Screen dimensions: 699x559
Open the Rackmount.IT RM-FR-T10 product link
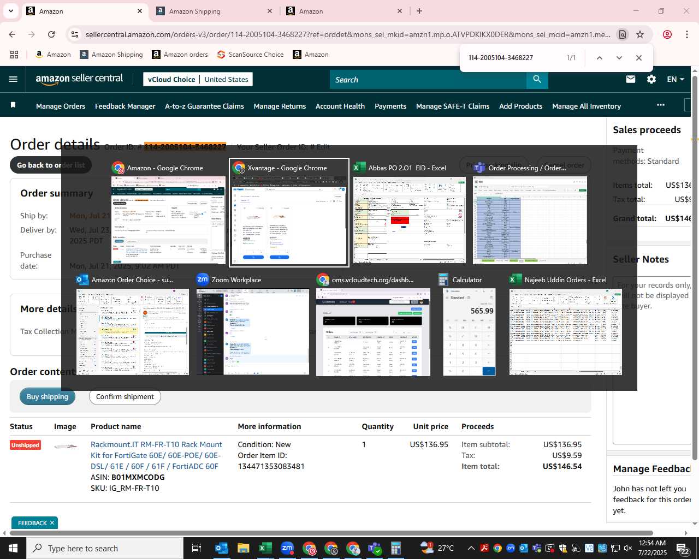pyautogui.click(x=156, y=455)
